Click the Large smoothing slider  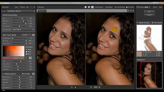pos(19,24)
